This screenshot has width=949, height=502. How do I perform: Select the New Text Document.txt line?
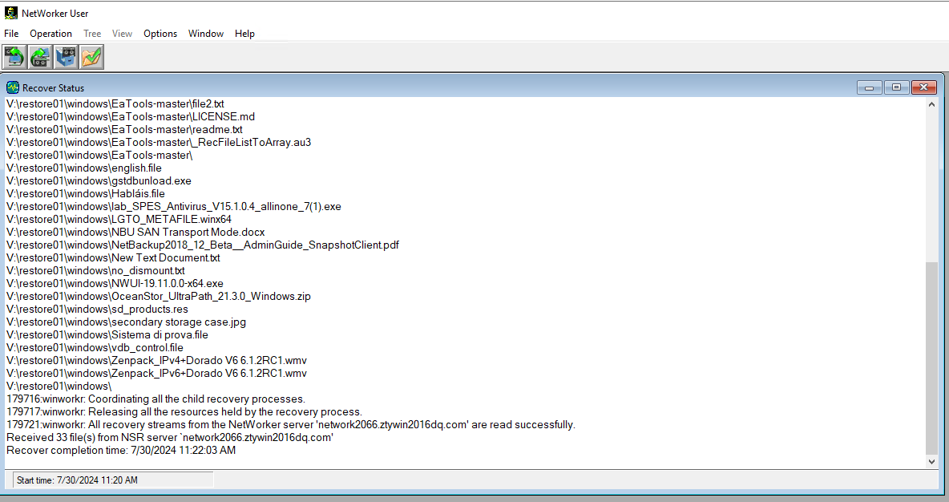(x=113, y=258)
